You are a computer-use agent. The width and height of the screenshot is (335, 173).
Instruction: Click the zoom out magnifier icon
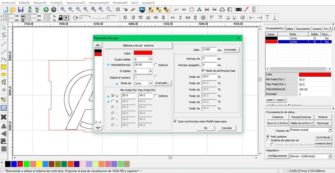(x=78, y=10)
